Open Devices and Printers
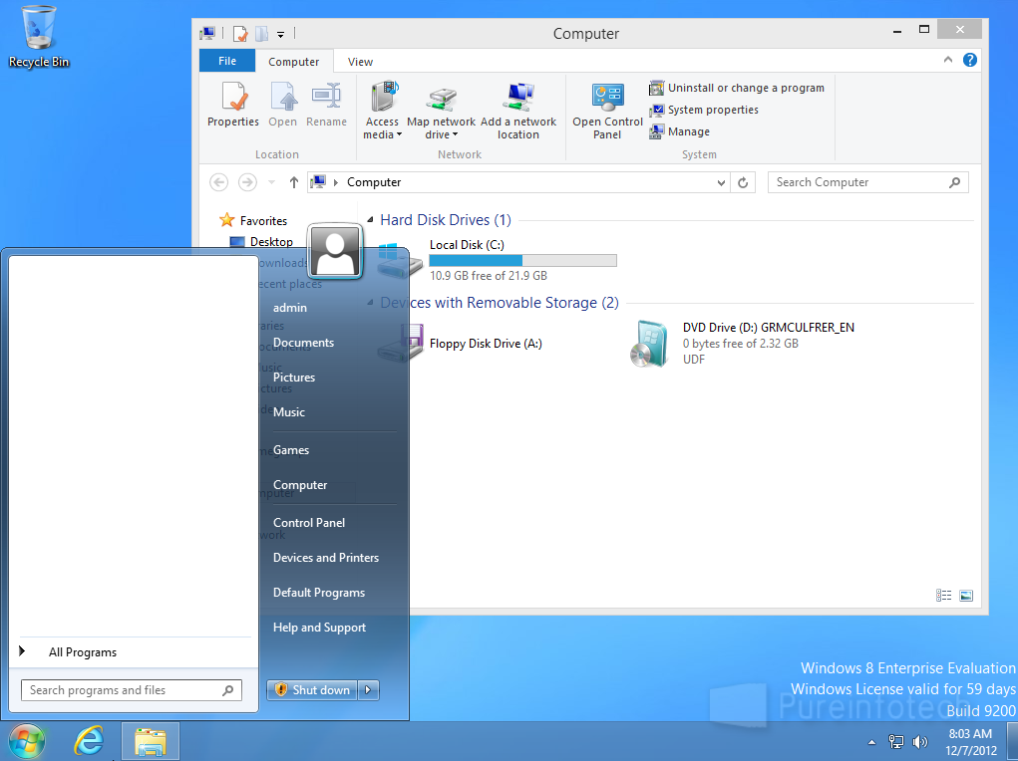Screen dimensions: 1018x761 click(x=326, y=557)
